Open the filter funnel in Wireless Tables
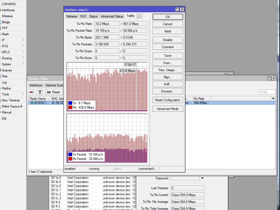The width and height of the screenshot is (280, 210). pyautogui.click(x=40, y=92)
